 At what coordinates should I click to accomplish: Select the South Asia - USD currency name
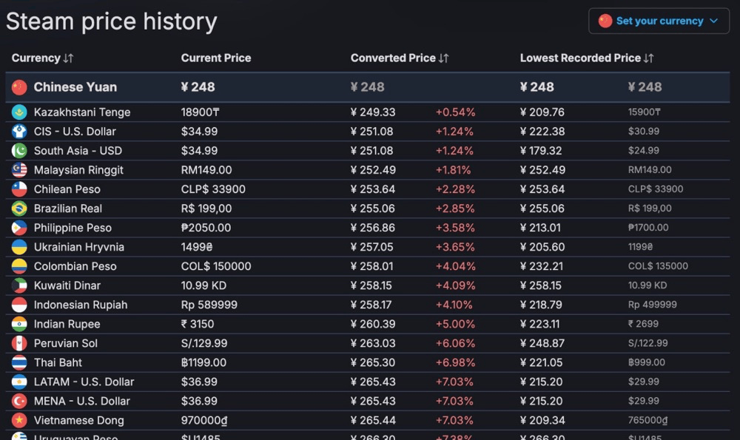(78, 151)
